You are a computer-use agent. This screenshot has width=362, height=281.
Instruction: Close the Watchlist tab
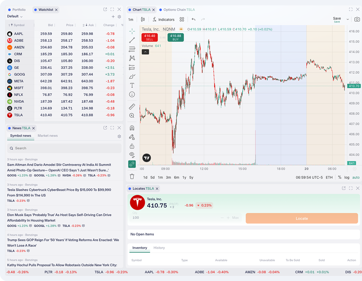[x=56, y=10]
